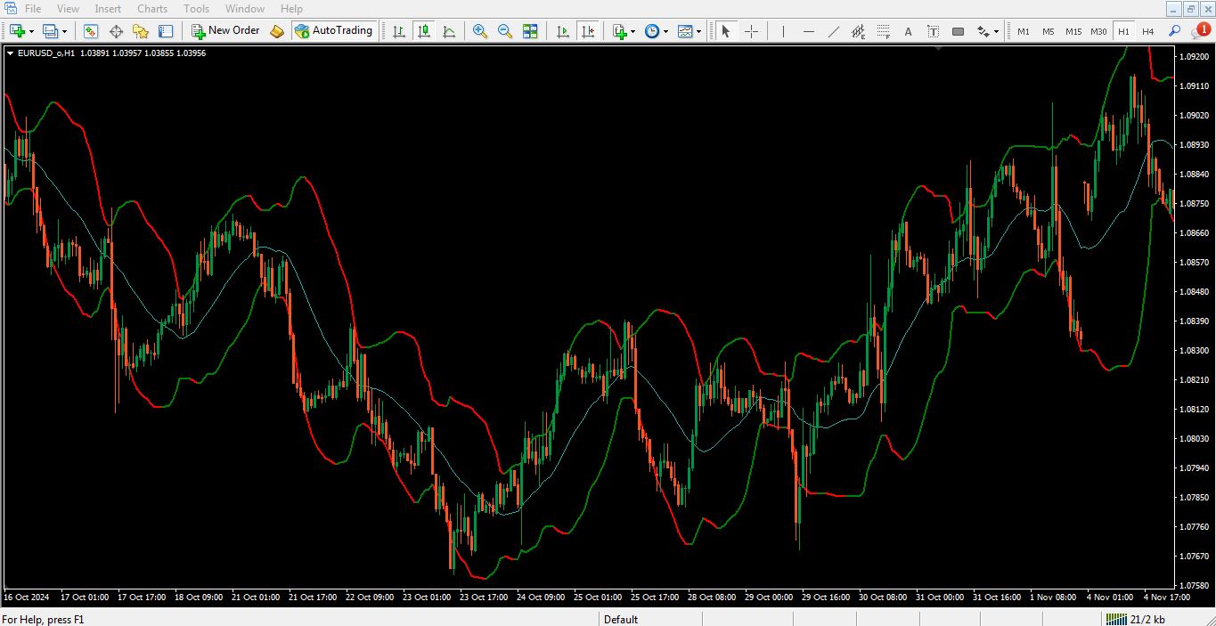Tile chart windows icon
This screenshot has height=626, width=1216.
point(530,31)
